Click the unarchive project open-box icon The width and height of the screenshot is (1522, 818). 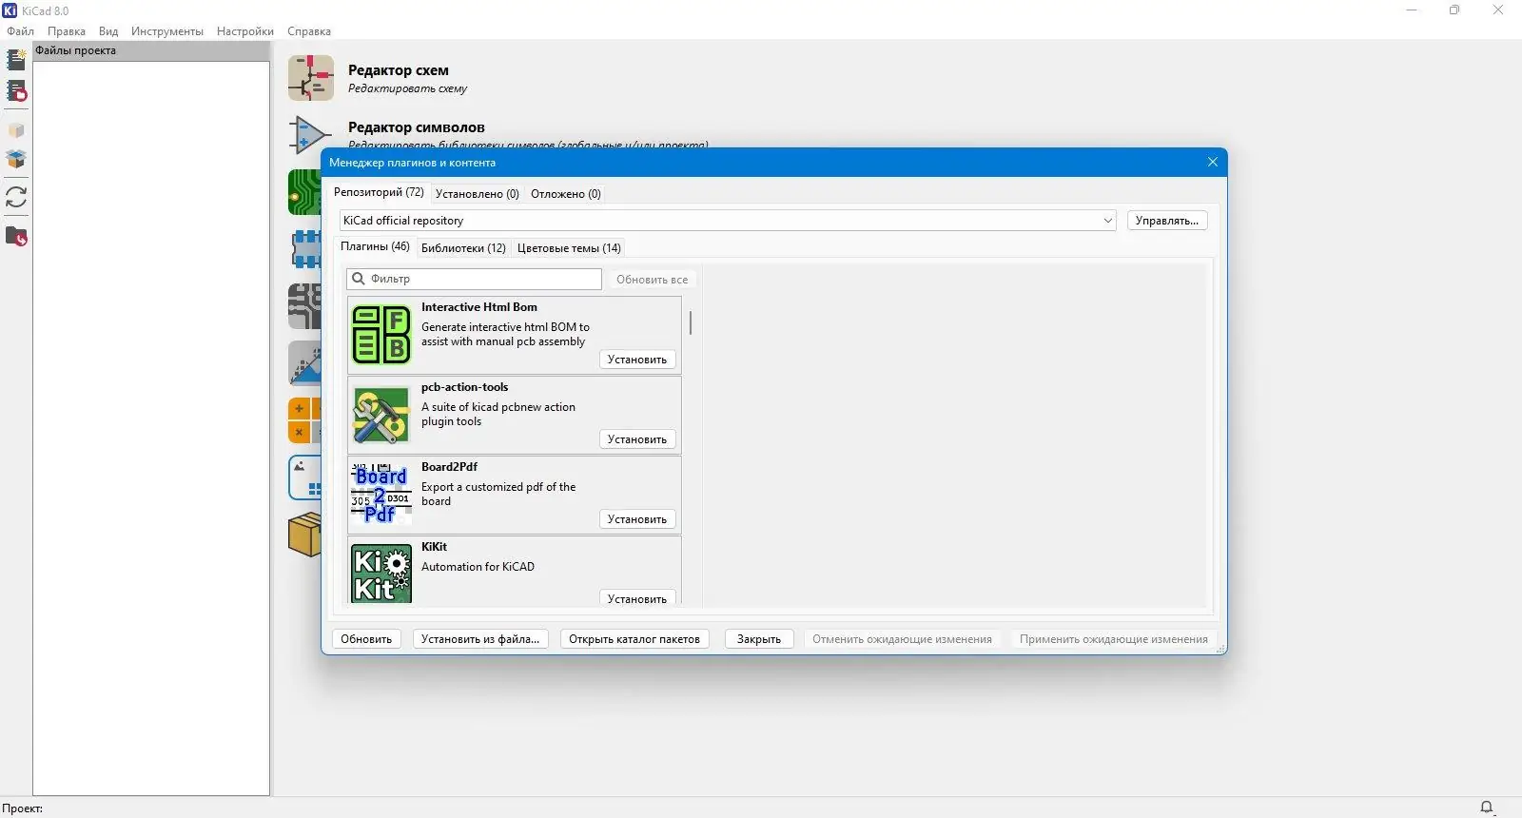click(16, 159)
